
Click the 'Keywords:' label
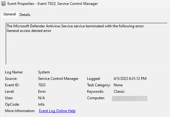pos(95,91)
